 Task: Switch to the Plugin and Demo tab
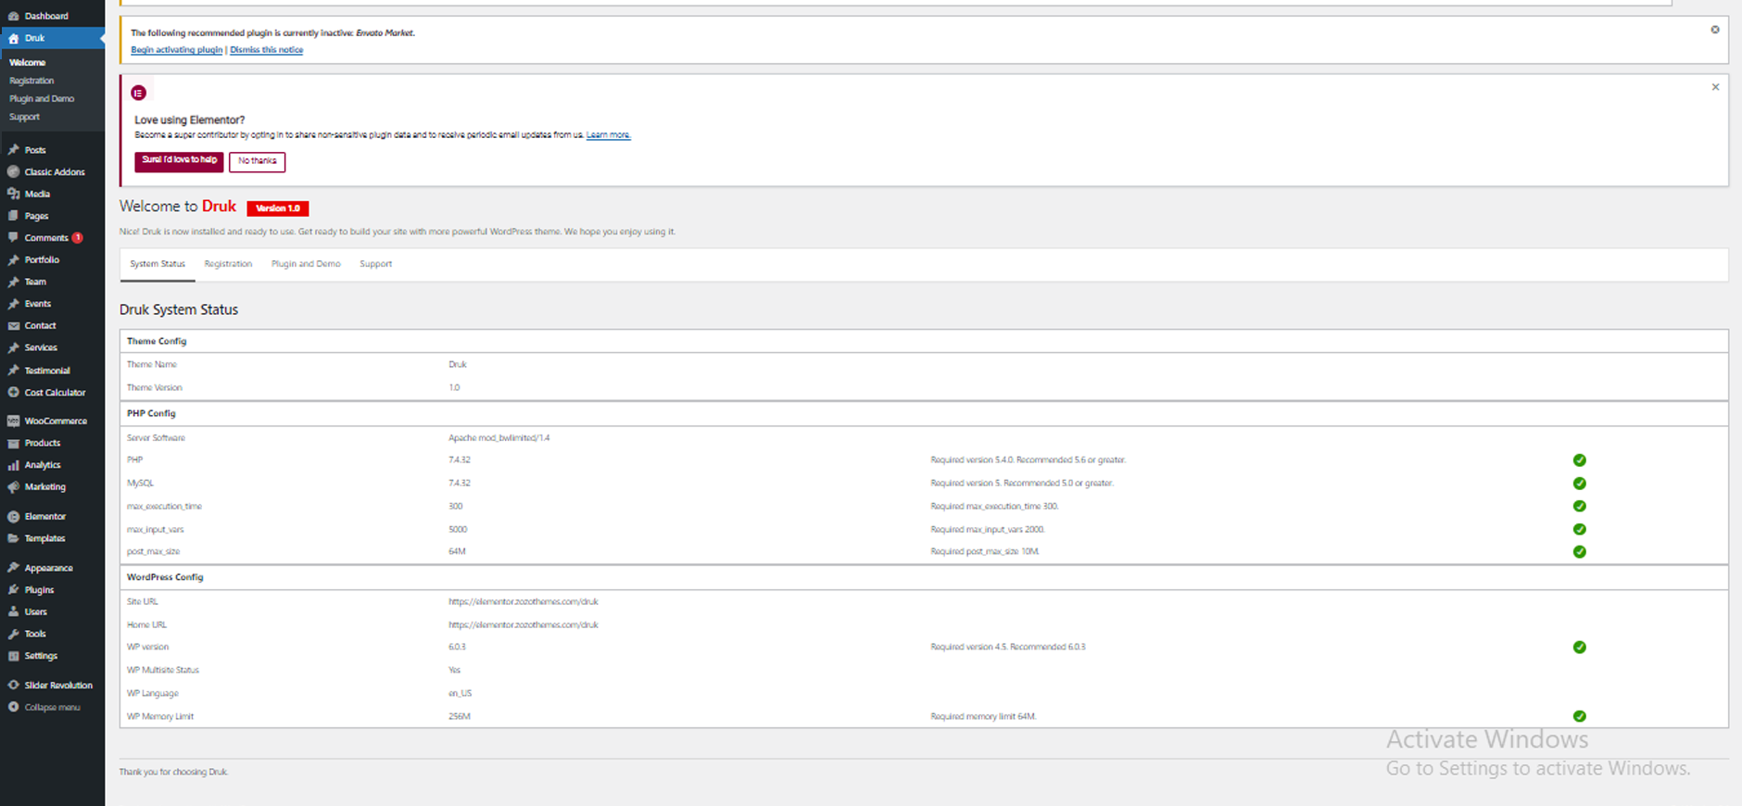(x=306, y=264)
